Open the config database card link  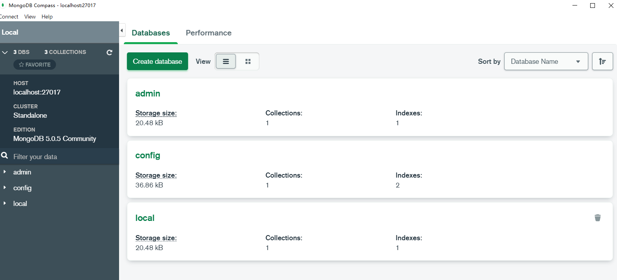(x=147, y=156)
